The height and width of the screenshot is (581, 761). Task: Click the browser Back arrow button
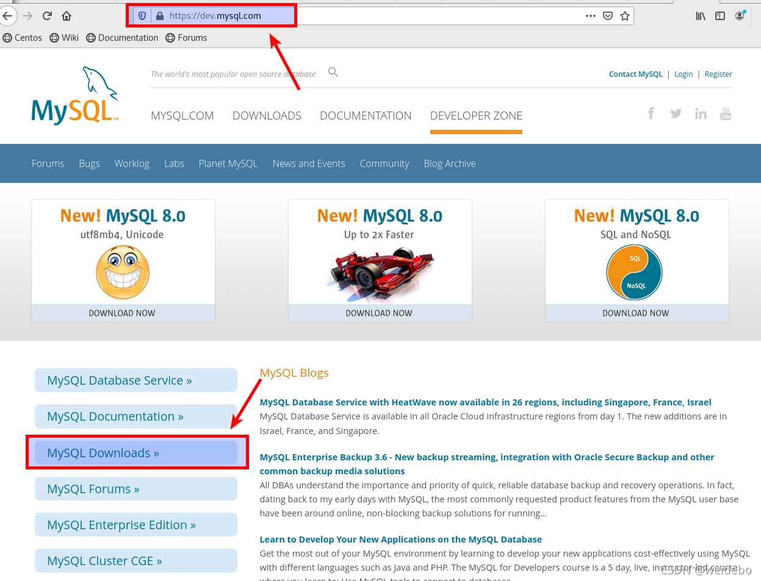(7, 16)
